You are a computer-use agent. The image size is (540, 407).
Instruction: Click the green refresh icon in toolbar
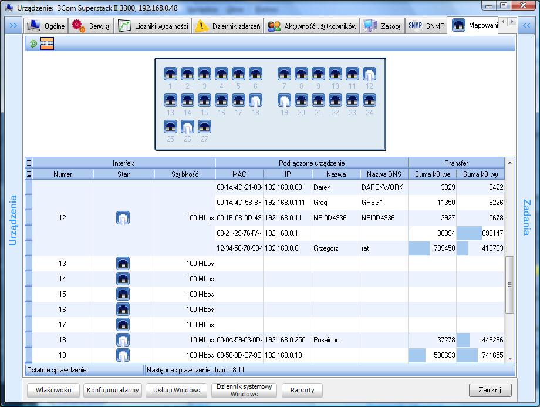click(x=33, y=43)
